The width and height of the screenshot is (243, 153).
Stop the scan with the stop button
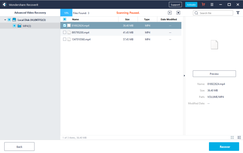tap(179, 13)
